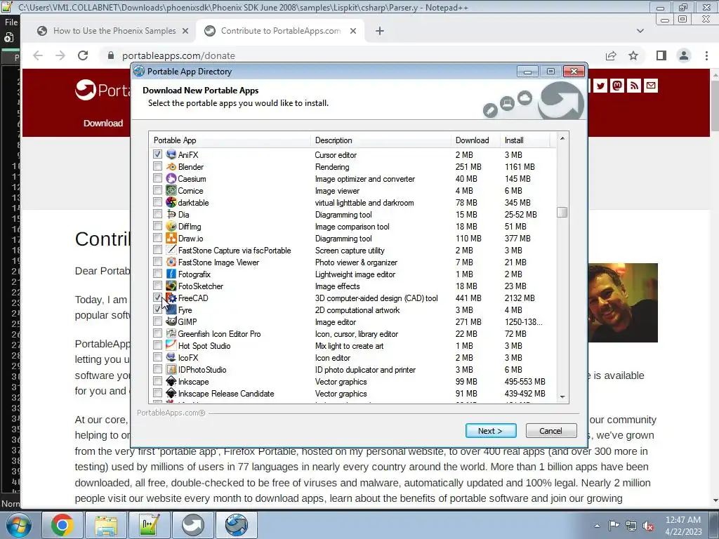Bookmark this page with the star icon
Viewport: 719px width, 539px height.
(633, 56)
